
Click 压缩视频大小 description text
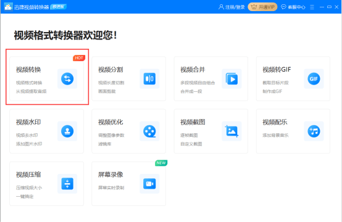(29, 187)
